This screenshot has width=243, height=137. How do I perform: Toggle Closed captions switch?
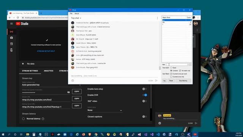click(144, 116)
